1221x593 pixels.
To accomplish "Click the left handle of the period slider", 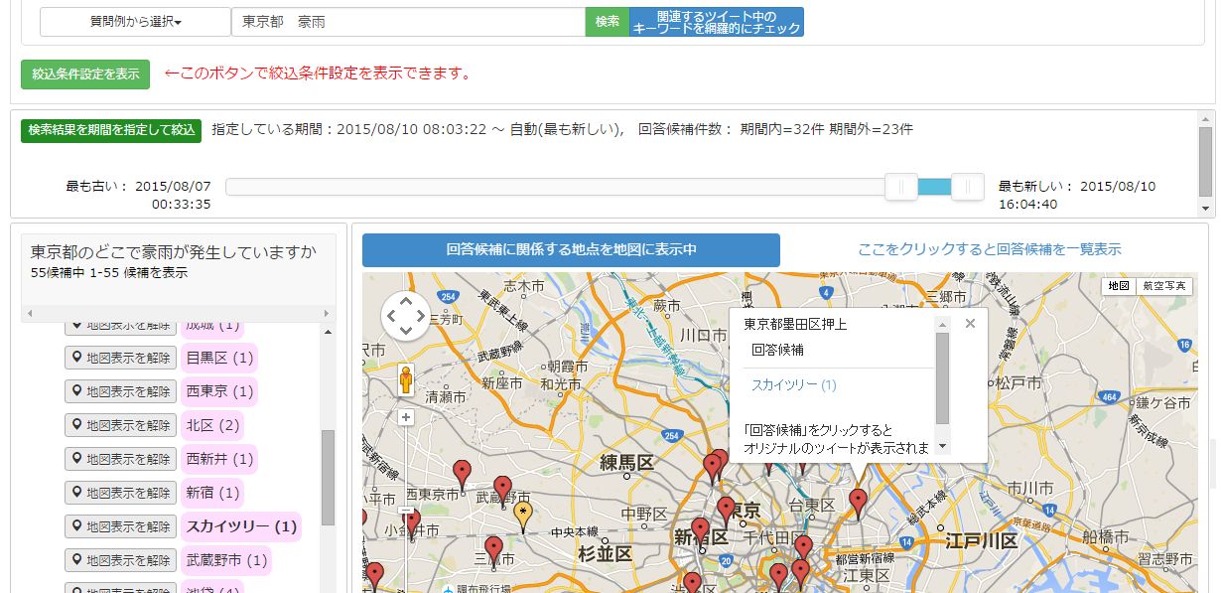I will coord(901,187).
